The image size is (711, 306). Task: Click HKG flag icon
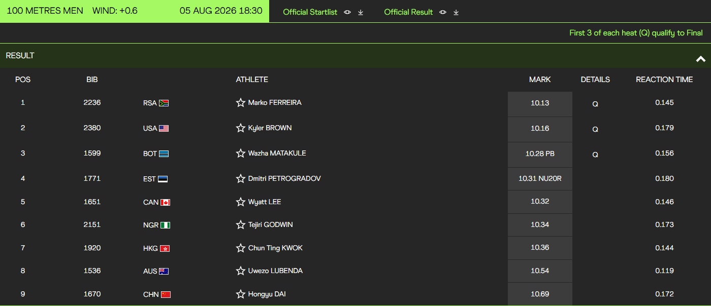[x=165, y=249]
